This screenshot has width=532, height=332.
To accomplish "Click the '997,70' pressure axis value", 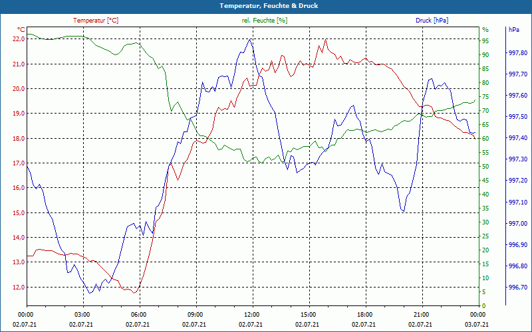I will [x=518, y=74].
